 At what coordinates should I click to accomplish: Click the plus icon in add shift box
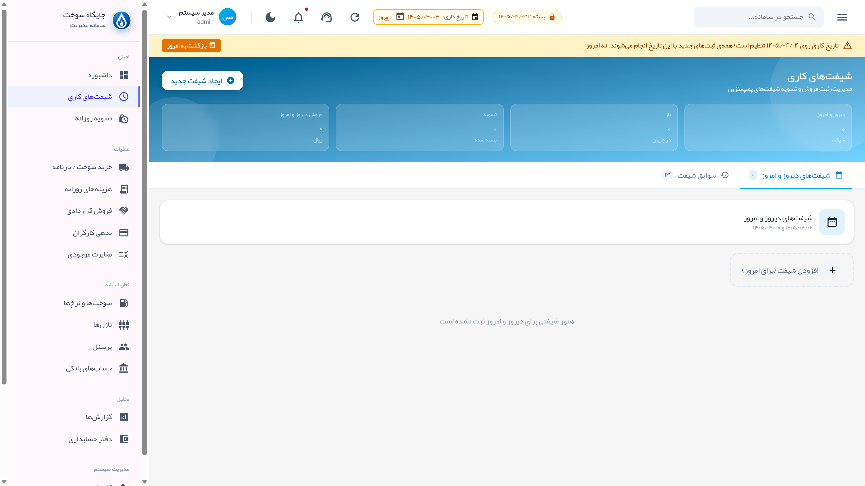(x=832, y=270)
